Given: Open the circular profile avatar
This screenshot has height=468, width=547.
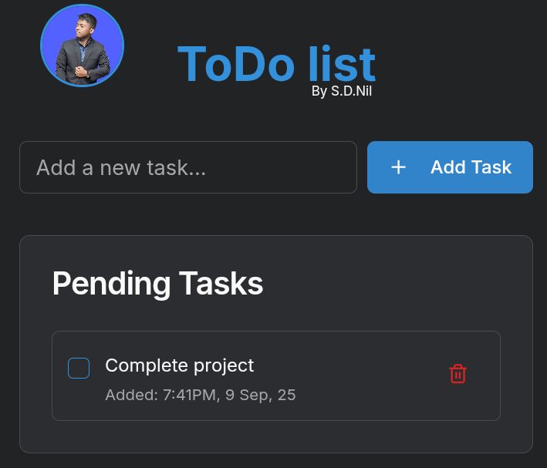Looking at the screenshot, I should tap(82, 45).
